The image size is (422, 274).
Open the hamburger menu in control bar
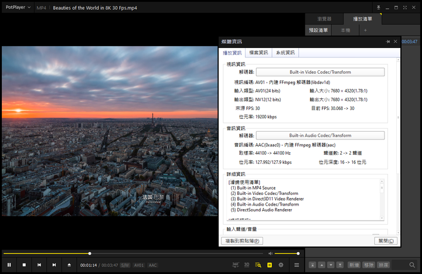tap(297, 265)
